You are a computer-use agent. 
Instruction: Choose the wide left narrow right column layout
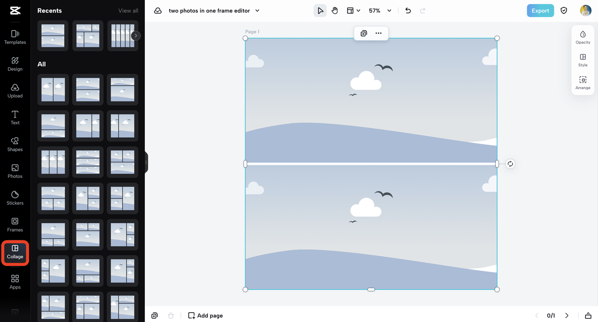(88, 126)
